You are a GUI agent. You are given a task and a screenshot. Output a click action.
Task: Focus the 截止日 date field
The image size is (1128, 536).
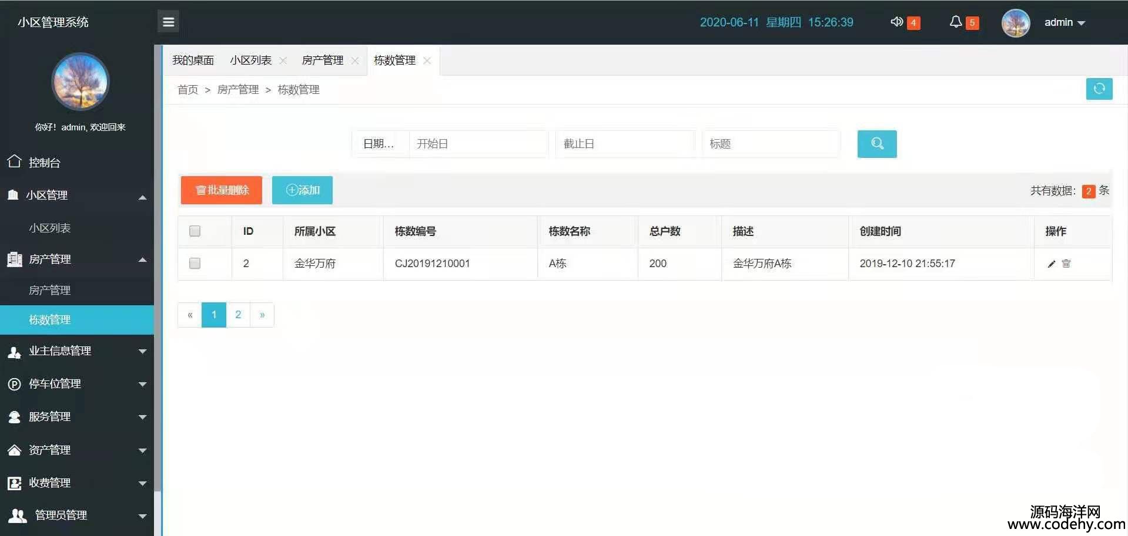625,144
